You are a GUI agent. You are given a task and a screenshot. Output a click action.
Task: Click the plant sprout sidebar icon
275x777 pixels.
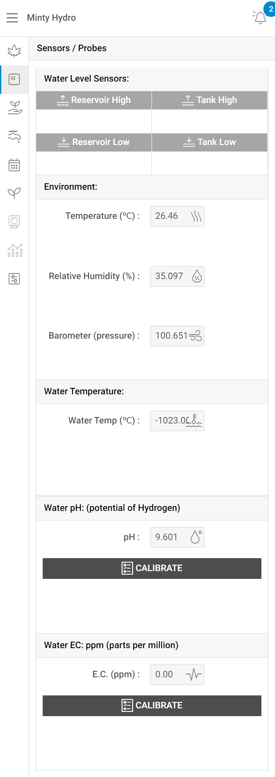(14, 193)
